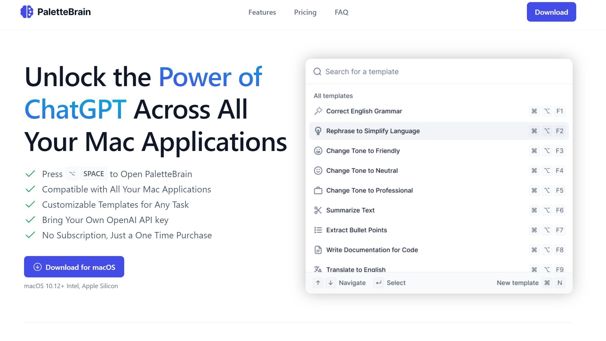Click the blue Download button top right
The height and width of the screenshot is (341, 606).
551,12
